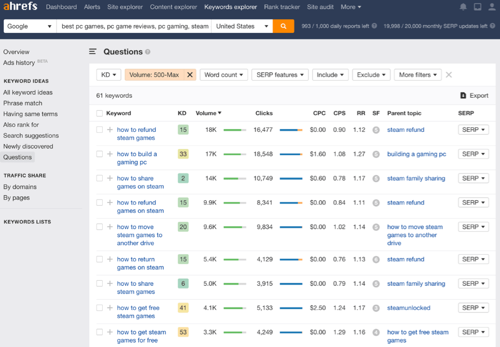
Task: Open Content explorer in top navigation
Action: click(x=173, y=7)
